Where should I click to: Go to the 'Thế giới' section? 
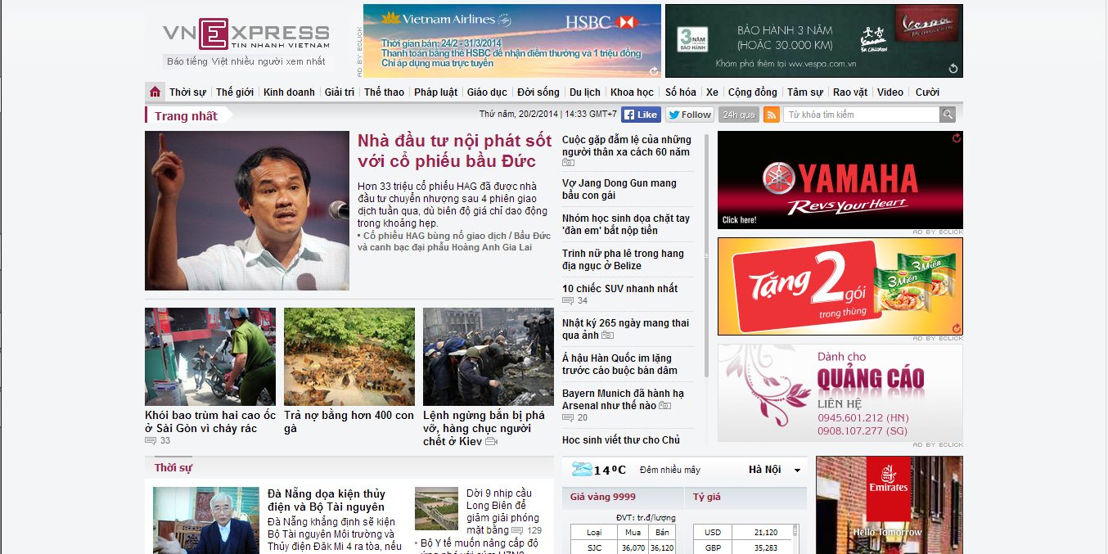click(235, 92)
